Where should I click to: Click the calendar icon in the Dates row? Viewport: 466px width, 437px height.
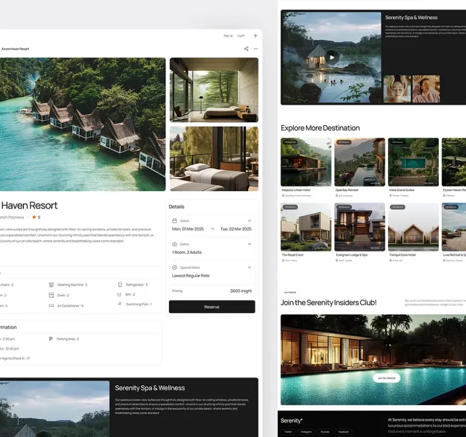pos(175,221)
